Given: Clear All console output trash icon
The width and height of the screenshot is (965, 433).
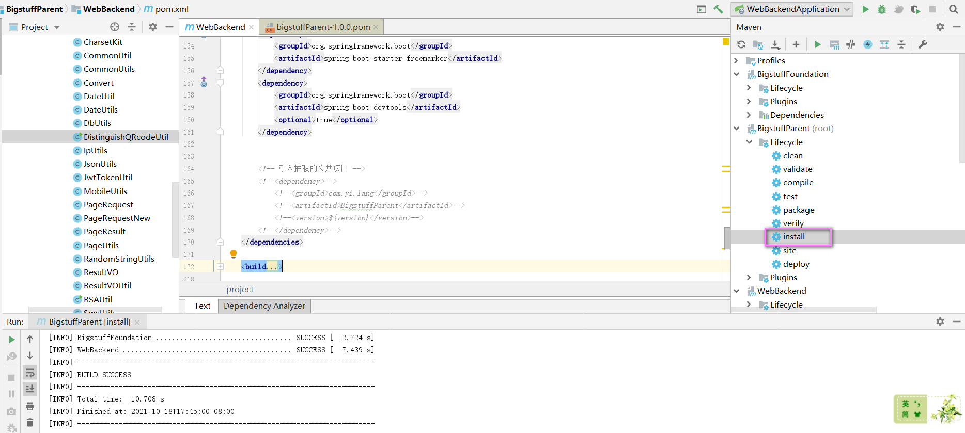Looking at the screenshot, I should (30, 422).
